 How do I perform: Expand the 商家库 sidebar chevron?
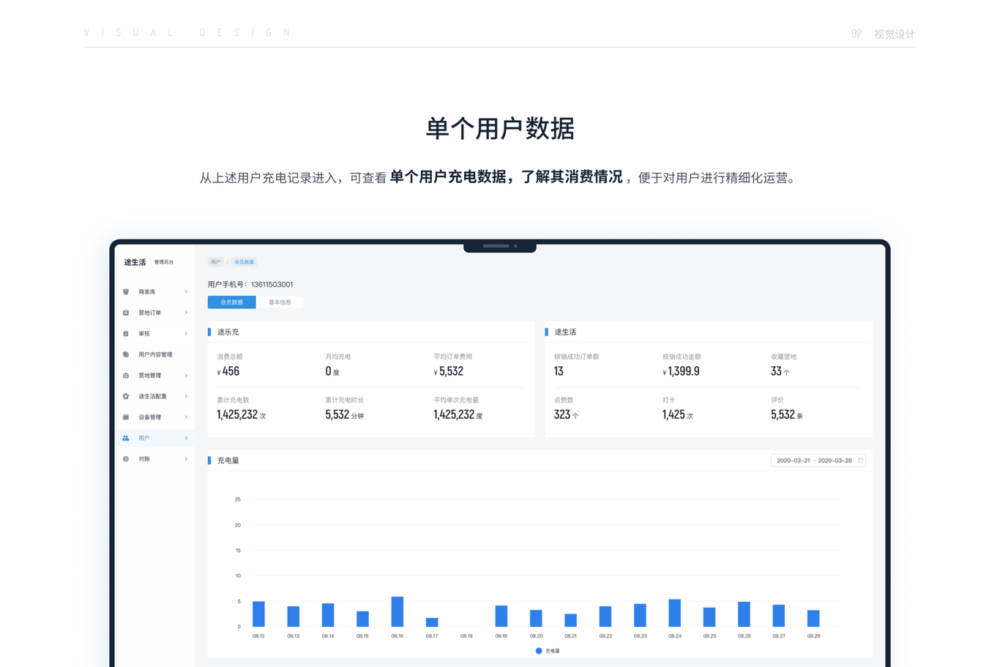pos(185,291)
